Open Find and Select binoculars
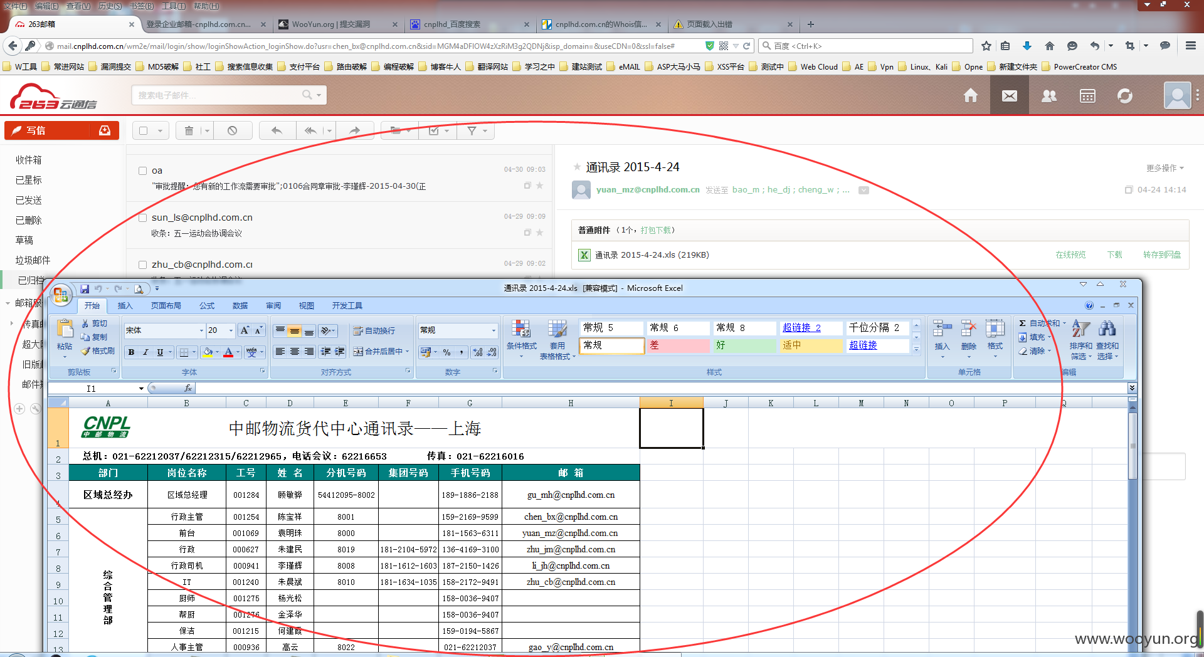 1107,339
